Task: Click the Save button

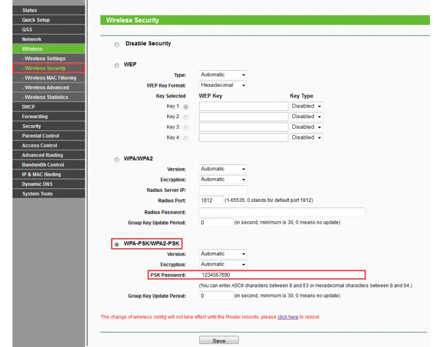Action: pyautogui.click(x=218, y=341)
